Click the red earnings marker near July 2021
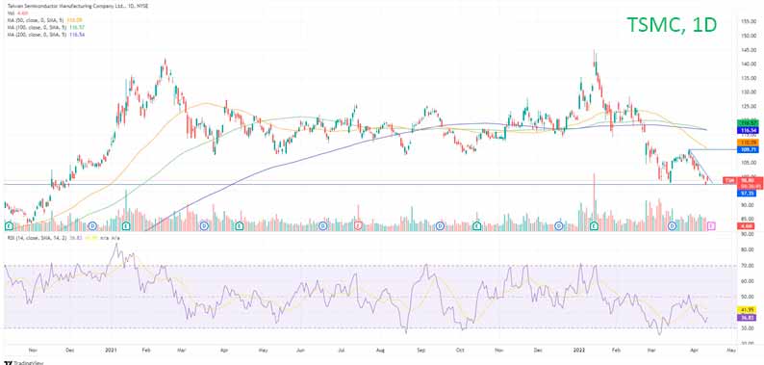This screenshot has width=764, height=365. (358, 226)
